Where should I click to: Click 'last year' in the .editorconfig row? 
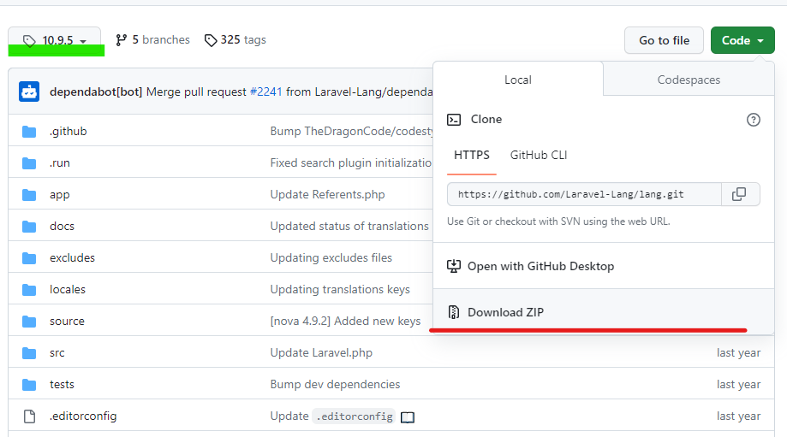pos(738,416)
